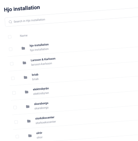138x141 pixels.
Task: Click the Hjo installation page title
Action: [22, 9]
